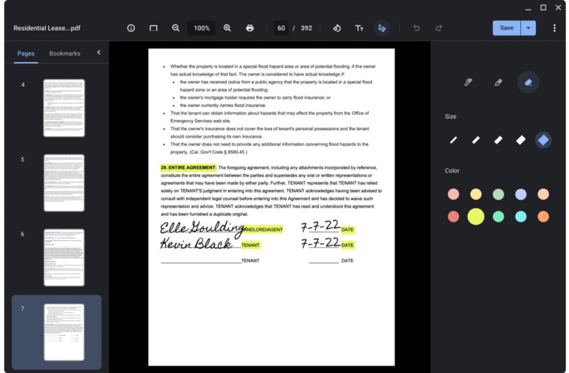Undo the last annotation
Image resolution: width=569 pixels, height=373 pixels.
(416, 28)
